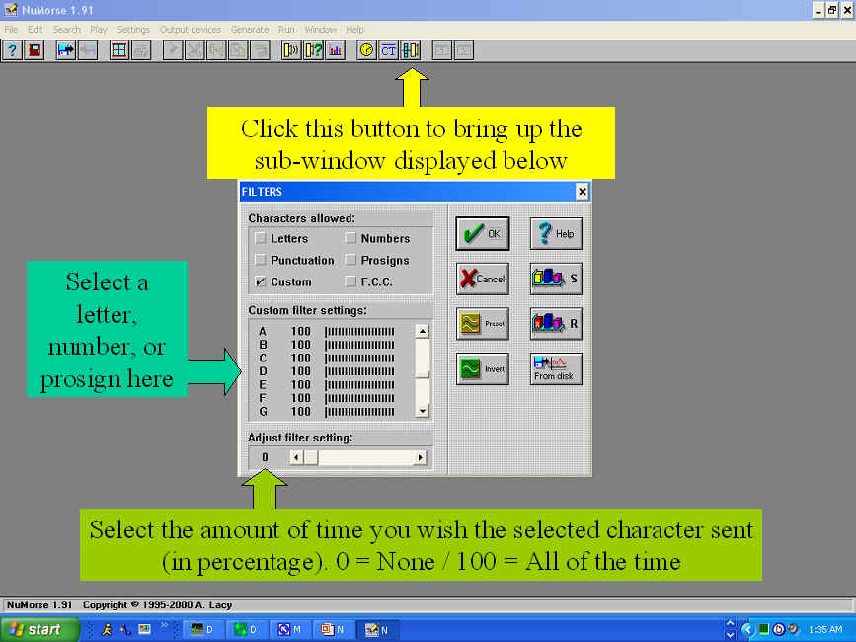Click the CT toolbar icon

387,49
